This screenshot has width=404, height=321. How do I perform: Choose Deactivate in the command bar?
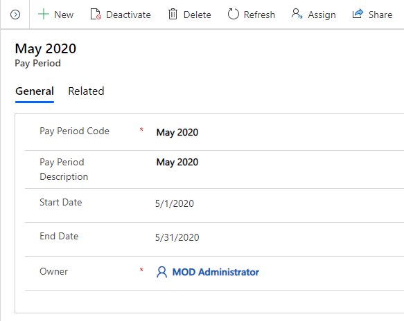click(128, 15)
